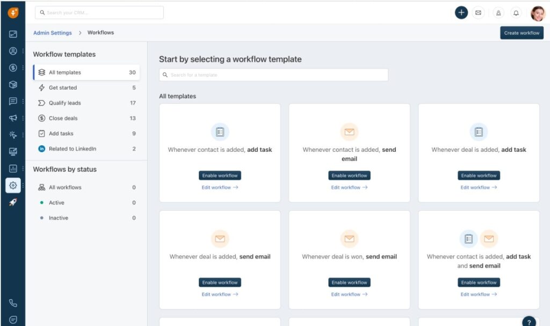Open the Settings gear icon in sidebar

click(x=13, y=185)
